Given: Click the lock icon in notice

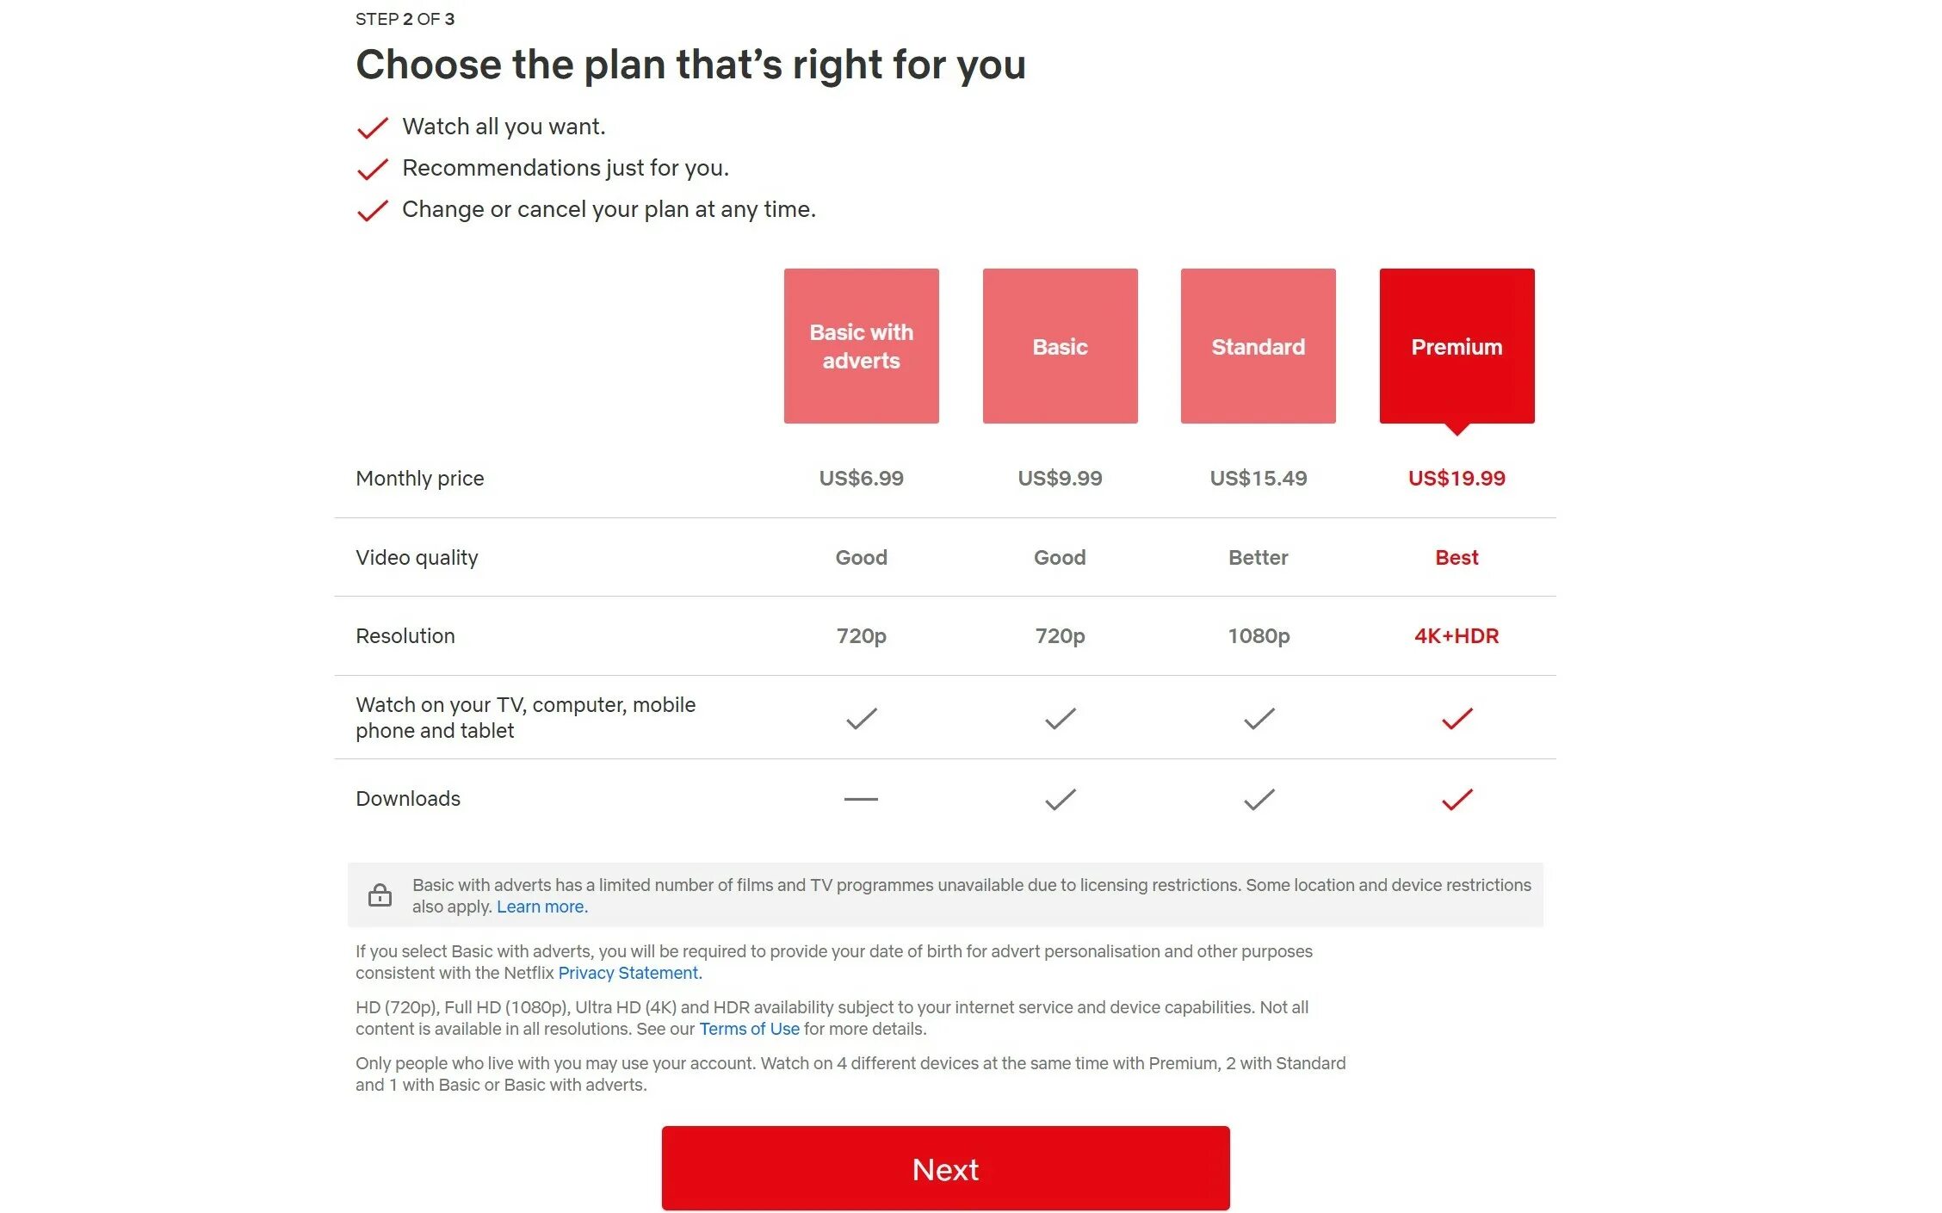Looking at the screenshot, I should tap(380, 895).
